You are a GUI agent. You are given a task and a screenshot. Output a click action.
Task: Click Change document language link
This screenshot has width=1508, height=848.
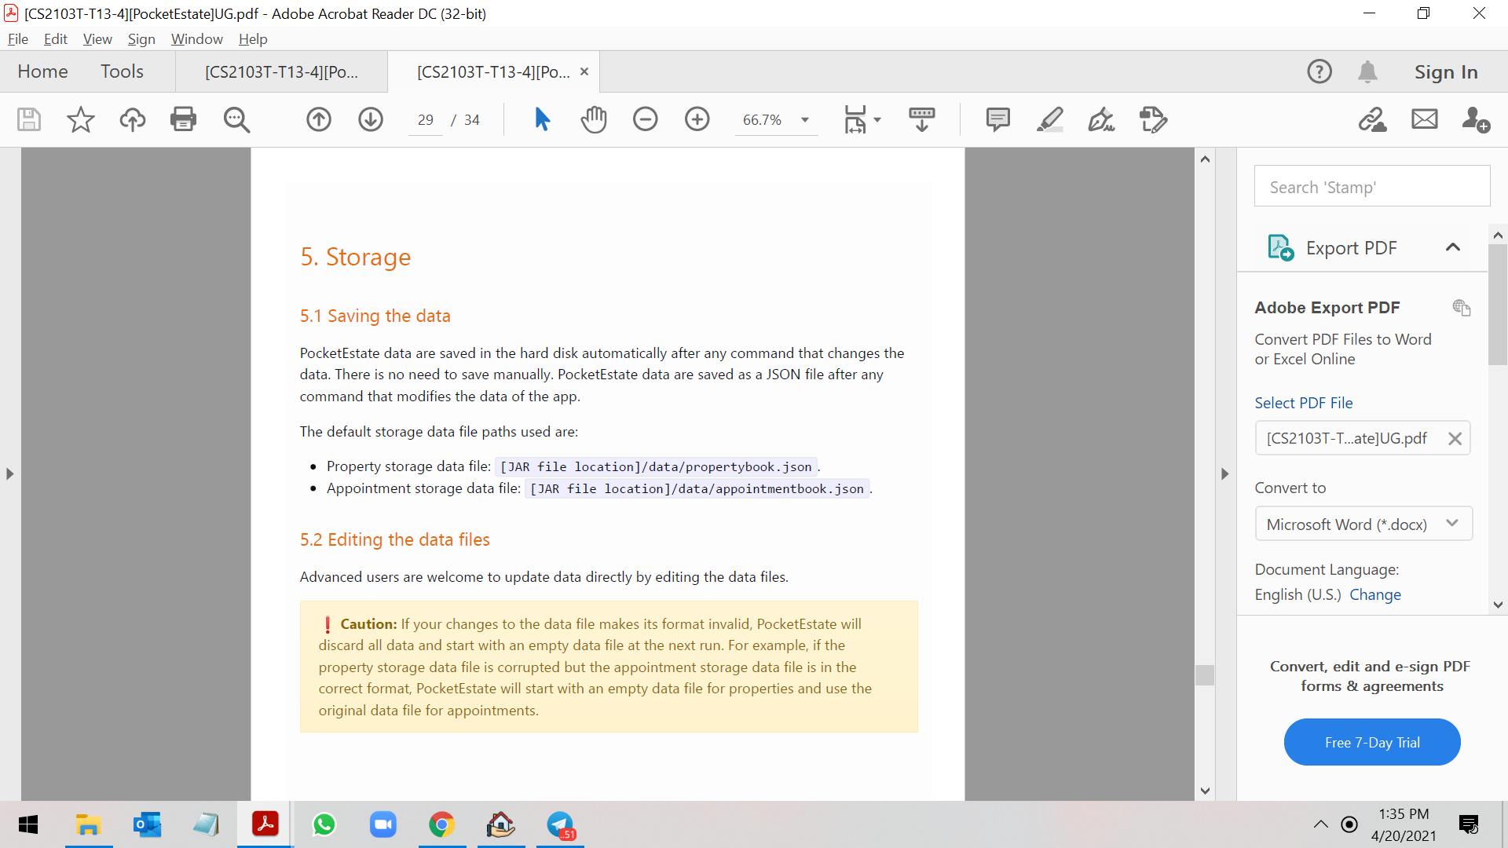[x=1374, y=594]
